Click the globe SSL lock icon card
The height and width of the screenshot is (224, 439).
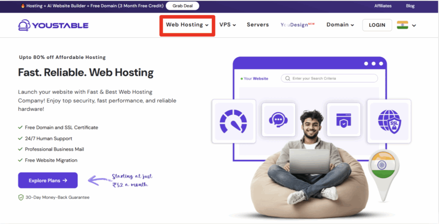click(x=389, y=121)
